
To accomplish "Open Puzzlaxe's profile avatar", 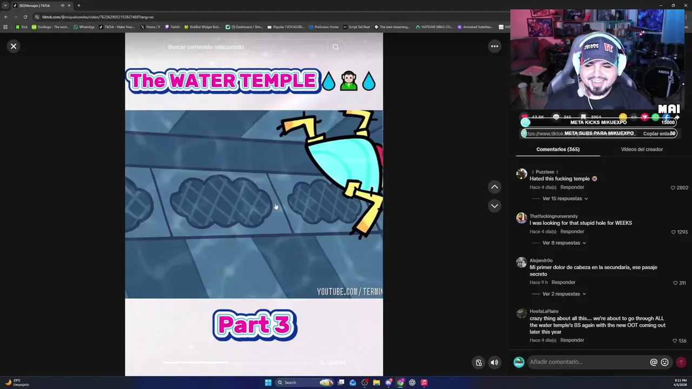I will point(521,173).
